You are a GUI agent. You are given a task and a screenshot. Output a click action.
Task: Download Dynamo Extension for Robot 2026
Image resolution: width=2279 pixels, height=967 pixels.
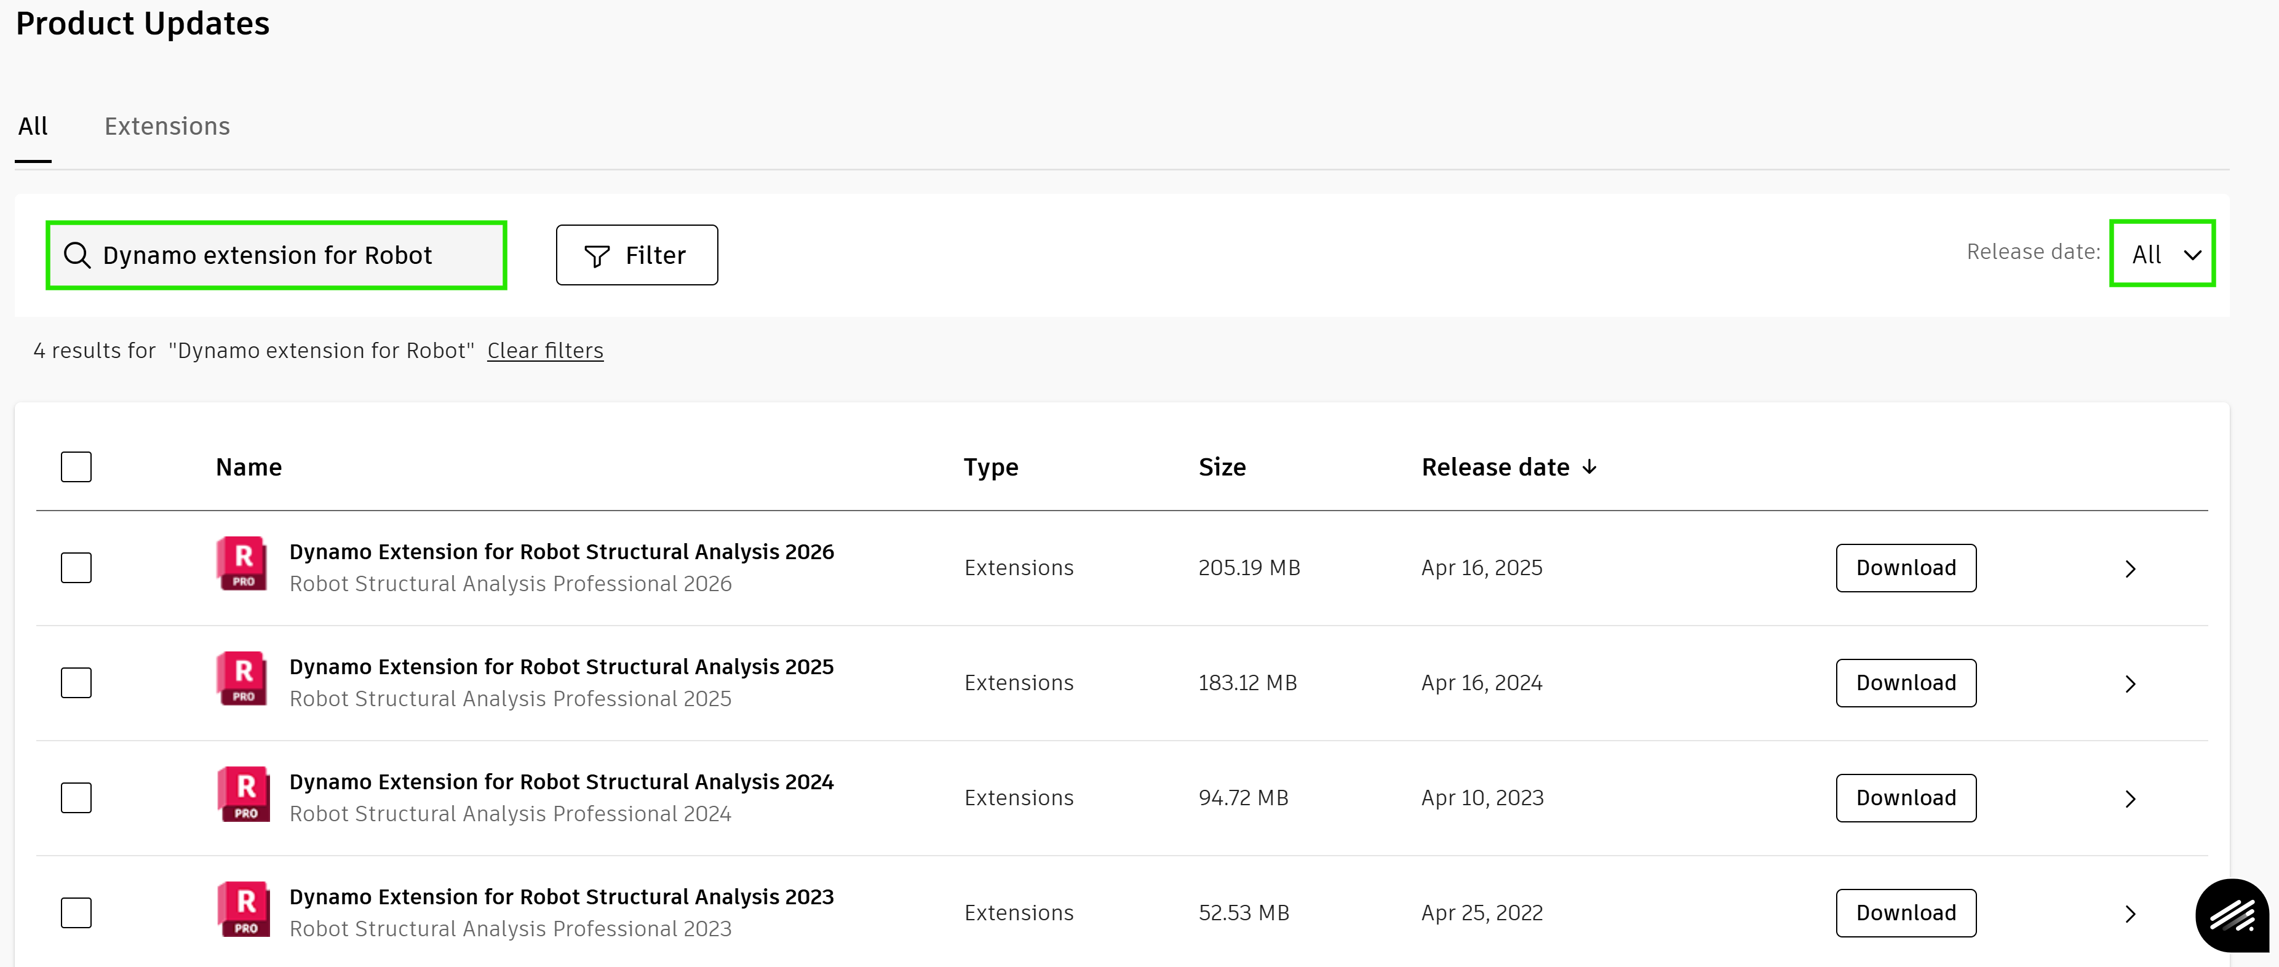coord(1906,567)
